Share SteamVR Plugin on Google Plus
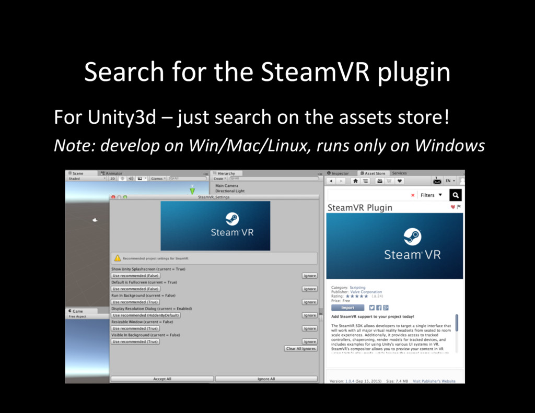The height and width of the screenshot is (413, 535). pyautogui.click(x=386, y=308)
